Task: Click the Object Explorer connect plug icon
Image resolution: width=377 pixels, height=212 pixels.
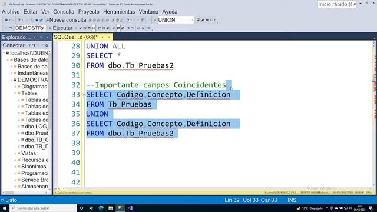Action: (29, 45)
